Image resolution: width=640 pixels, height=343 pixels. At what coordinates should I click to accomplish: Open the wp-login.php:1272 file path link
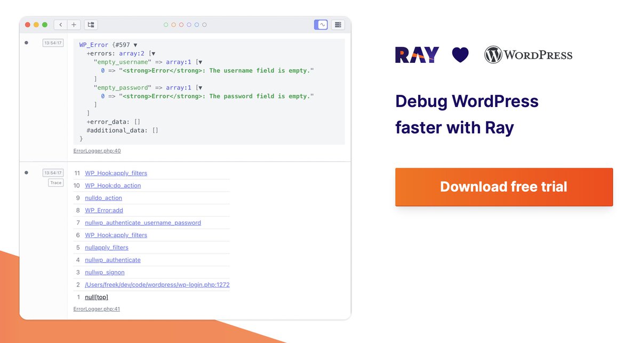pyautogui.click(x=157, y=285)
